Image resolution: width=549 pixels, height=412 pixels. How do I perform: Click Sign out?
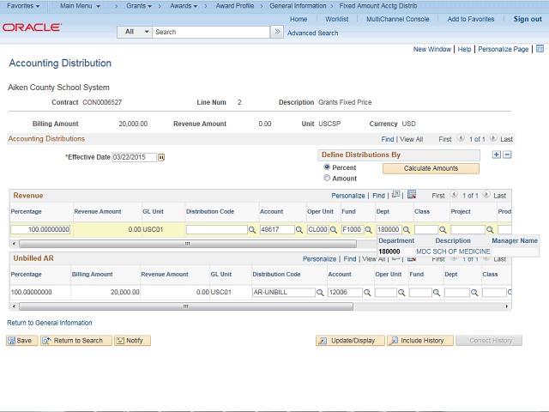528,19
